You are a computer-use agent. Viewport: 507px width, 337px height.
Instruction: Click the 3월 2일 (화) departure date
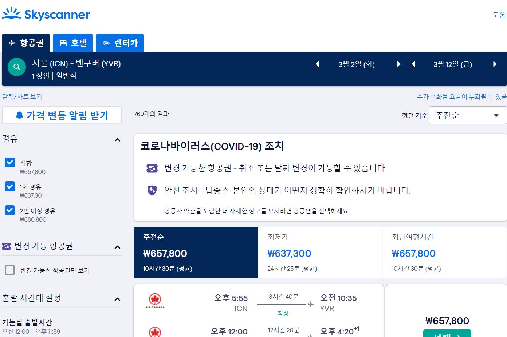pyautogui.click(x=357, y=64)
